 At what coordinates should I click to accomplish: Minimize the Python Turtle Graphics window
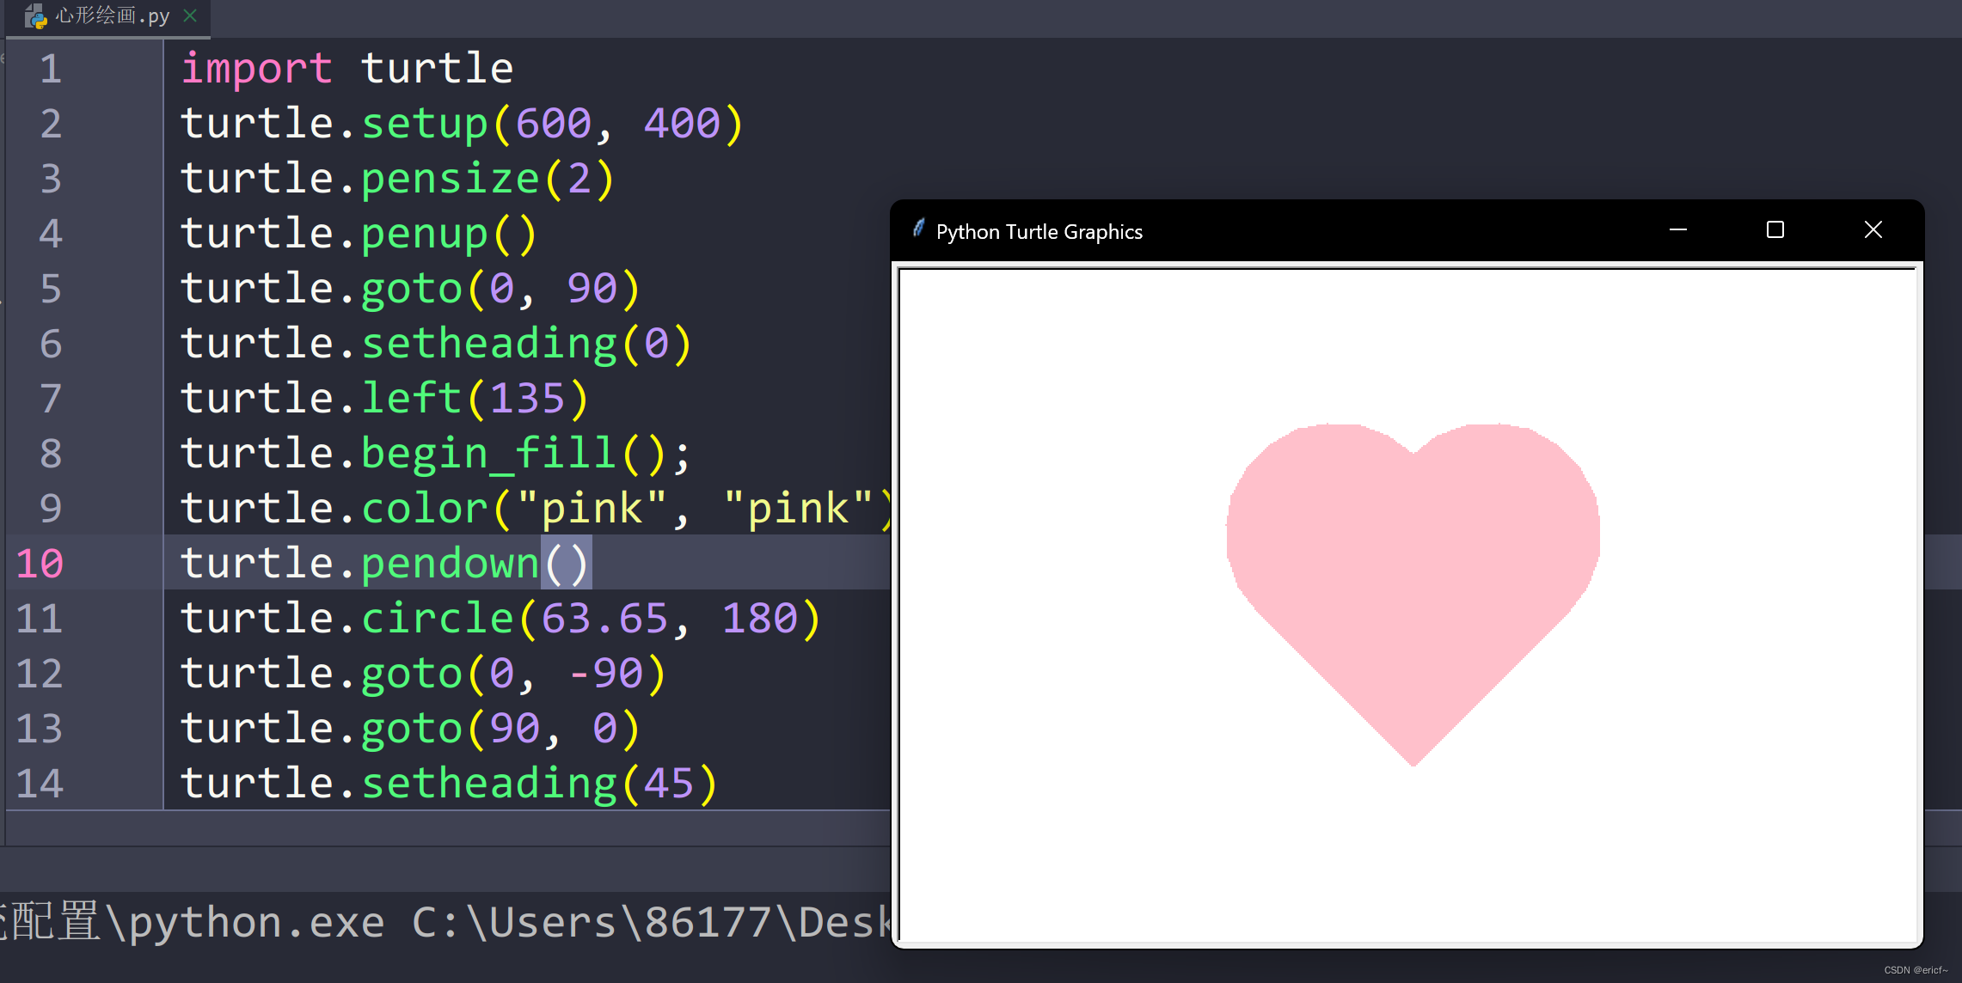click(x=1677, y=230)
